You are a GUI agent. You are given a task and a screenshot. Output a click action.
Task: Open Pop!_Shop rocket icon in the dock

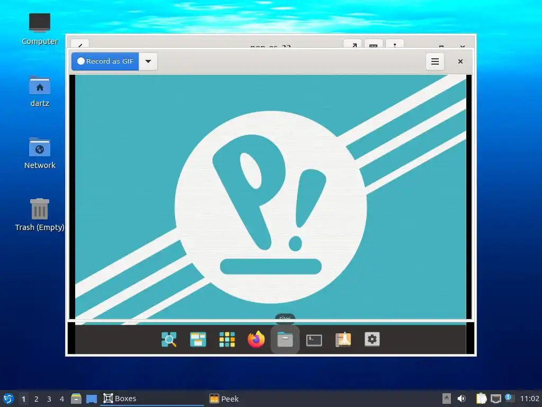coord(343,339)
